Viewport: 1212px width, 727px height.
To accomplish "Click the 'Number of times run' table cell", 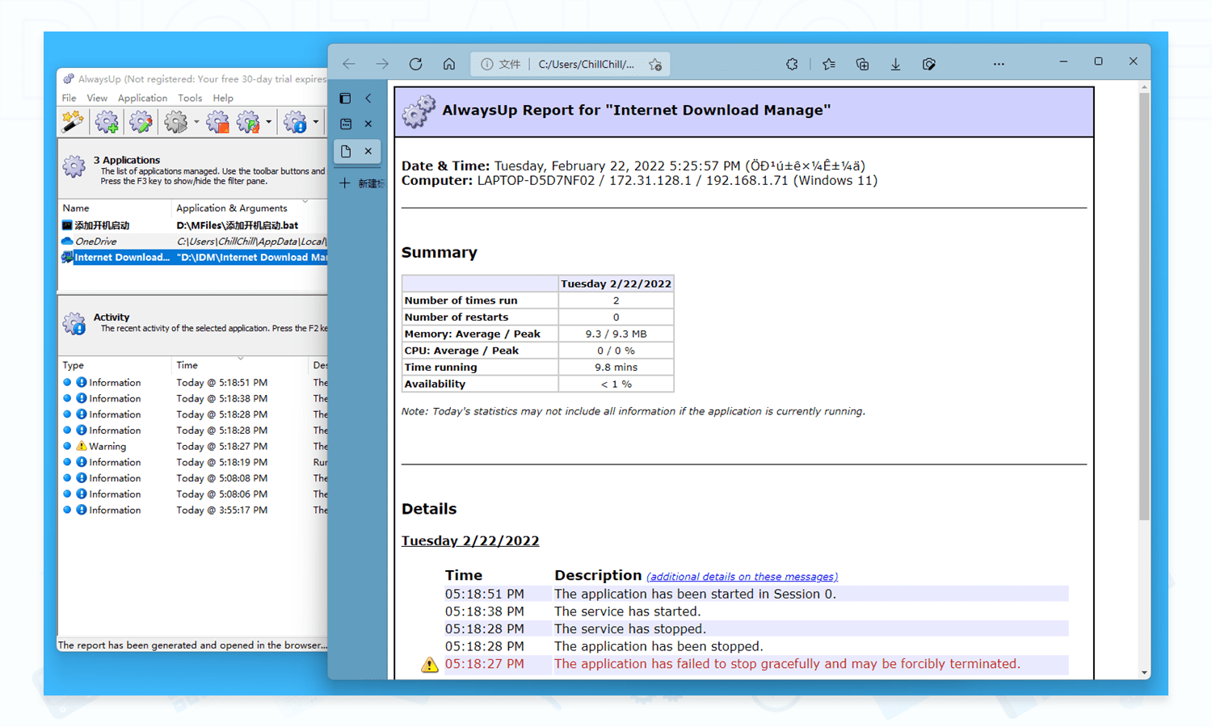I will coord(480,300).
